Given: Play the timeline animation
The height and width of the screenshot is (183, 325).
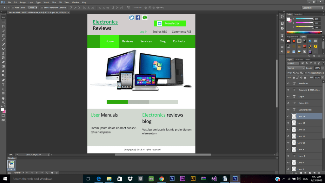Looking at the screenshot, I should [x=37, y=173].
